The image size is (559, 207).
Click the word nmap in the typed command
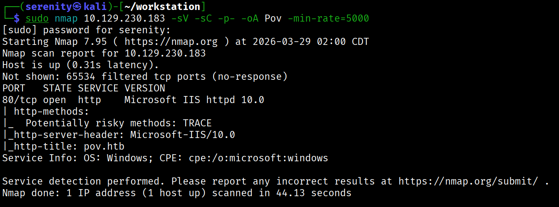66,18
